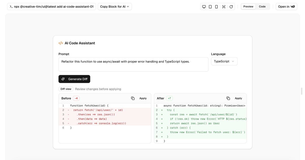Click the Diff view badge
This screenshot has width=305, height=160.
(66, 89)
